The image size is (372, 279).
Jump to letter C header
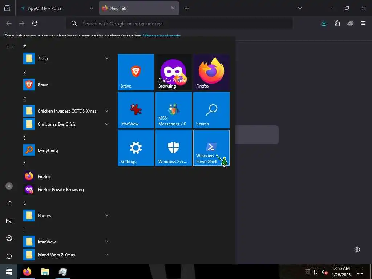[x=25, y=99]
